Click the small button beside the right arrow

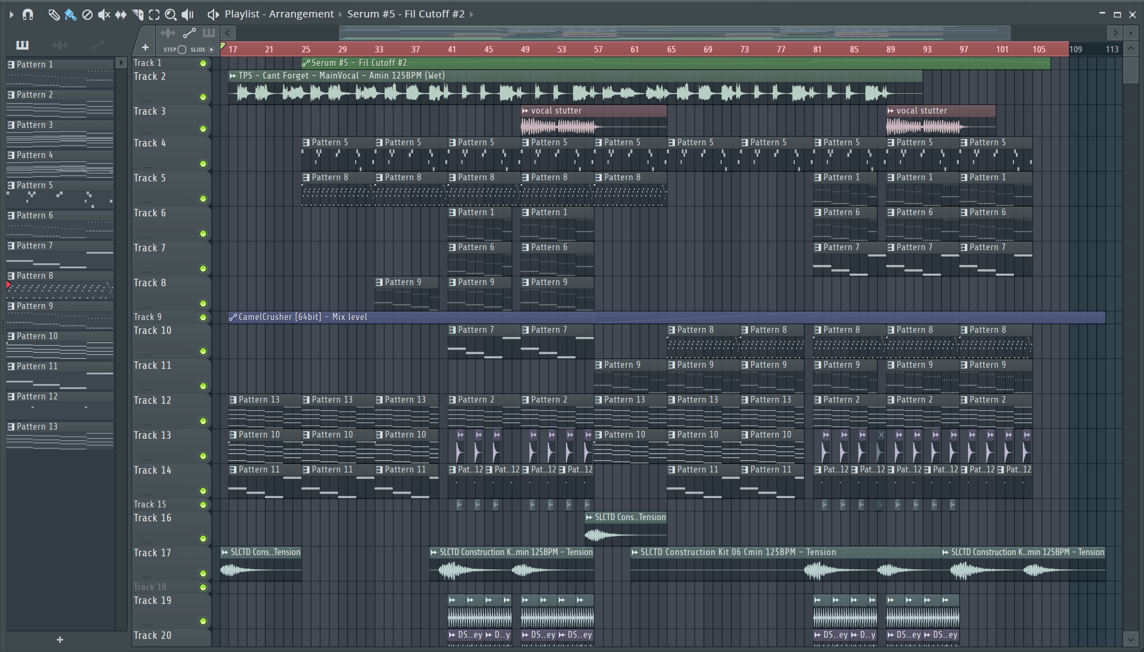(1130, 33)
